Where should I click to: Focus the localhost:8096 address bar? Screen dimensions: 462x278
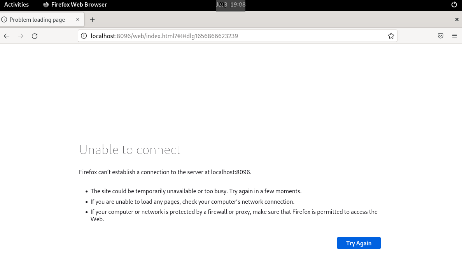coord(233,36)
